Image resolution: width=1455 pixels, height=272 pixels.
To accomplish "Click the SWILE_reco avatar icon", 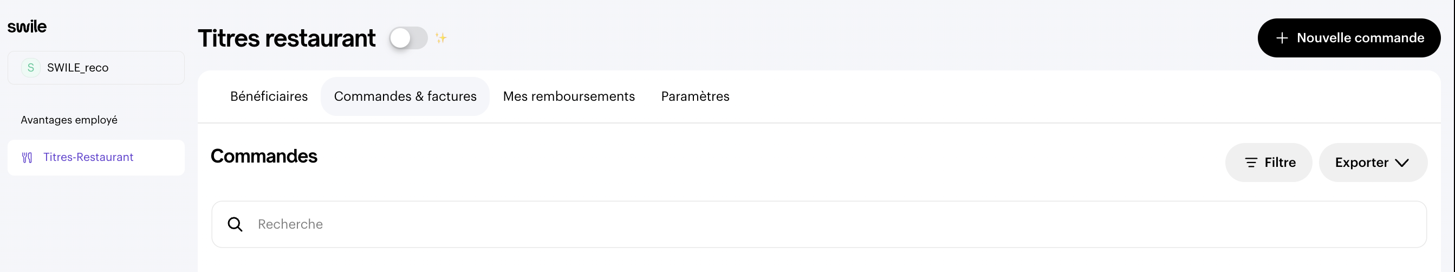I will point(30,68).
